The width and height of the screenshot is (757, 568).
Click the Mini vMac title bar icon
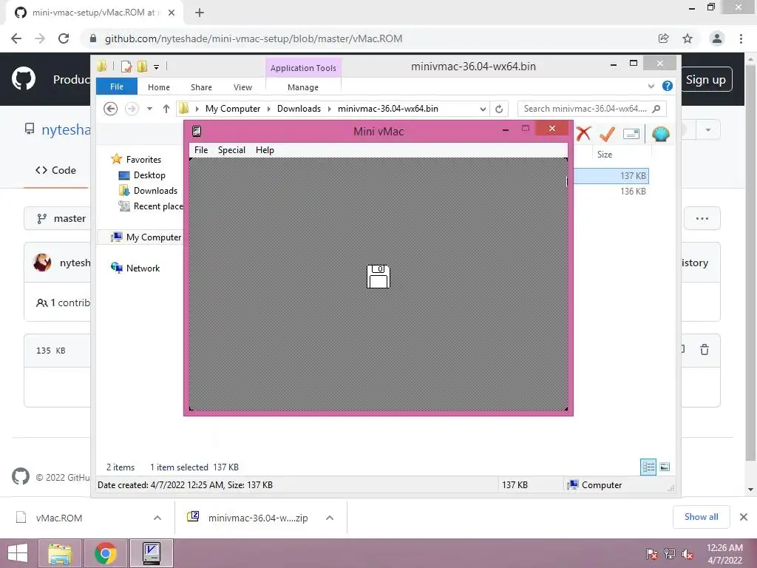pos(197,132)
